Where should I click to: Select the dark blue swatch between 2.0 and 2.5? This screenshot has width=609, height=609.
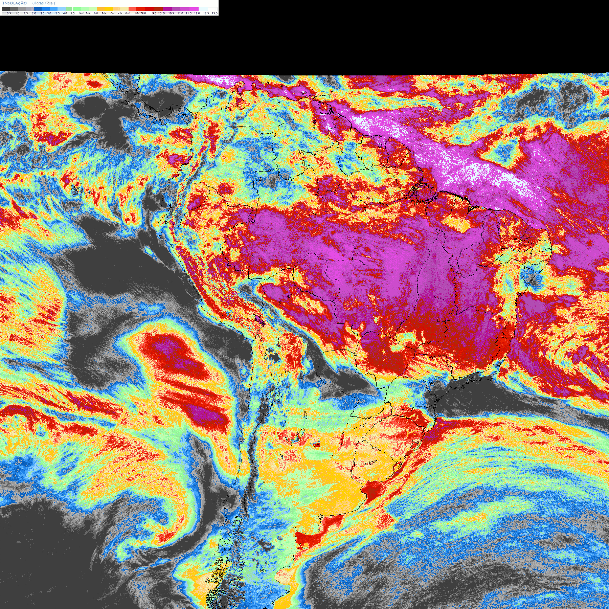(x=38, y=9)
